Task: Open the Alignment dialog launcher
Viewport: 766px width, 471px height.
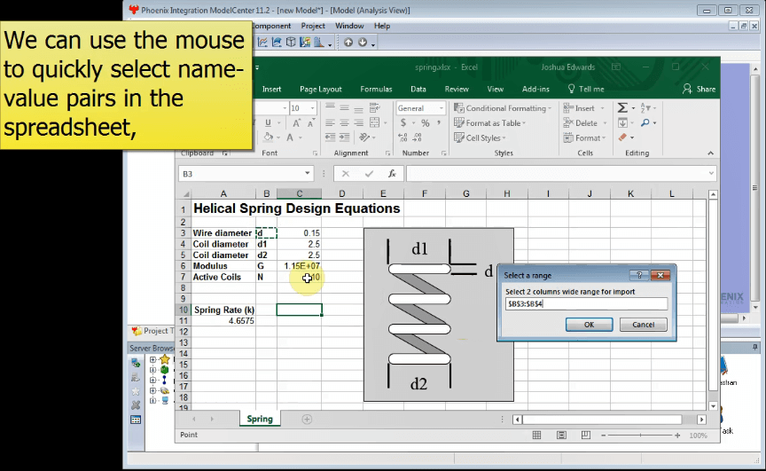Action: (x=388, y=153)
